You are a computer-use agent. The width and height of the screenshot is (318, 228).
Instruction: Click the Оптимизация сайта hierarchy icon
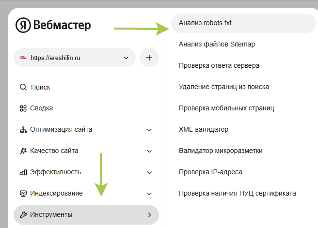(23, 130)
